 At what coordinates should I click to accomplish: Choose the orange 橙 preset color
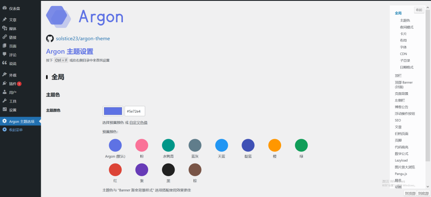(274, 145)
